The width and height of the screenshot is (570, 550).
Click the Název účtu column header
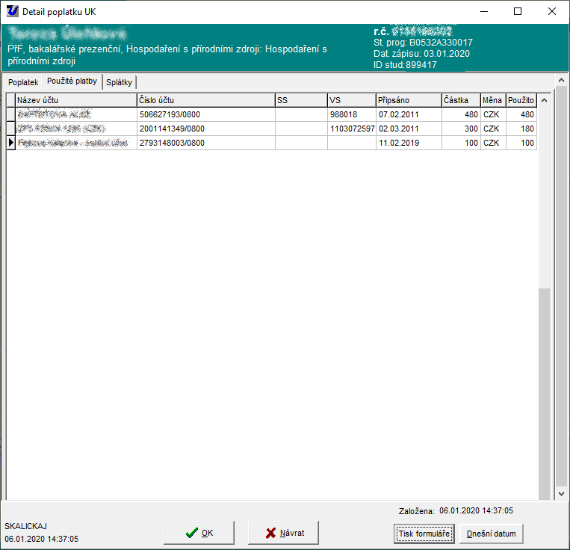[x=75, y=100]
